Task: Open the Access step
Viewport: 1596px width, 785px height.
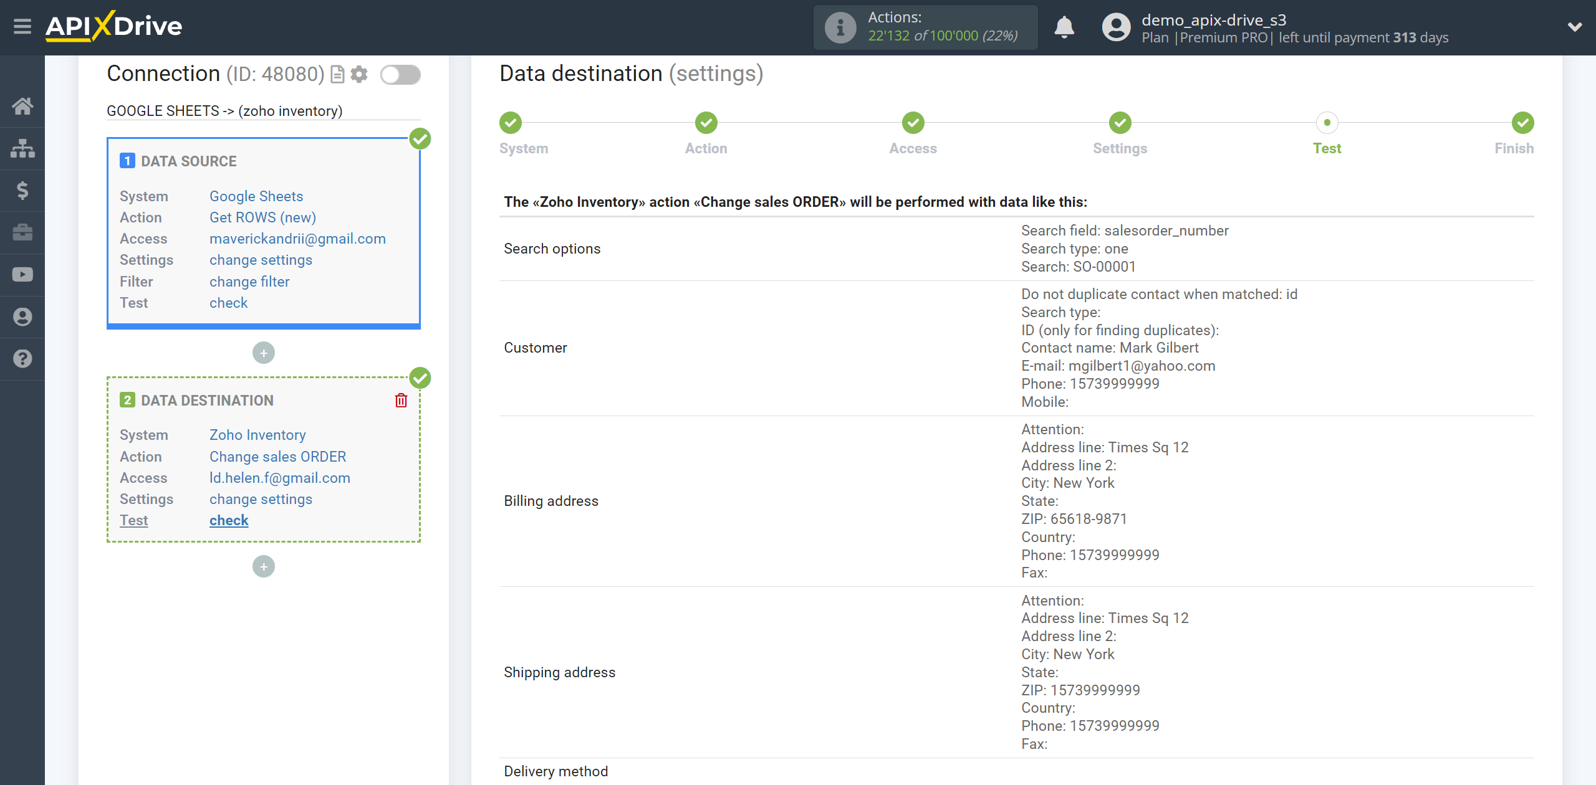Action: pos(913,123)
